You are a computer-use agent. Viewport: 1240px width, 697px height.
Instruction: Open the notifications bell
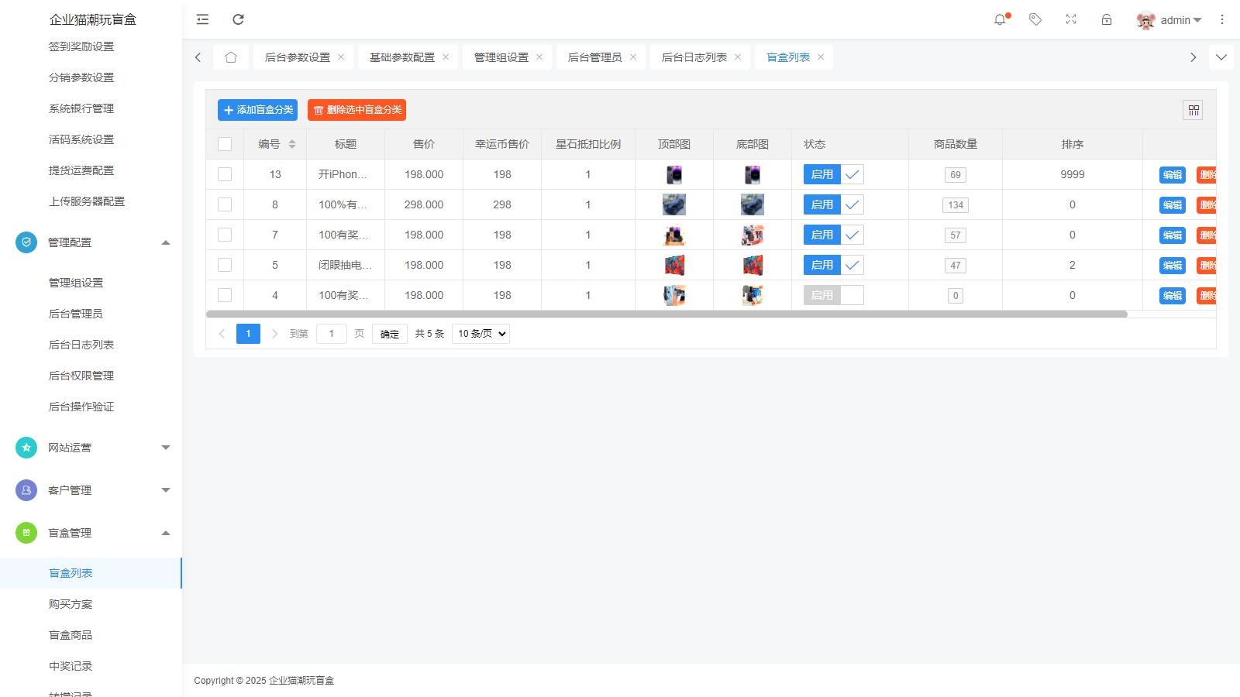point(1000,19)
